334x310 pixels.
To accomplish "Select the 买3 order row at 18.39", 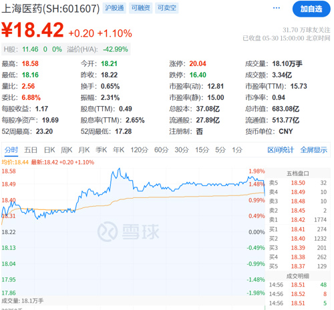I will [x=298, y=248].
